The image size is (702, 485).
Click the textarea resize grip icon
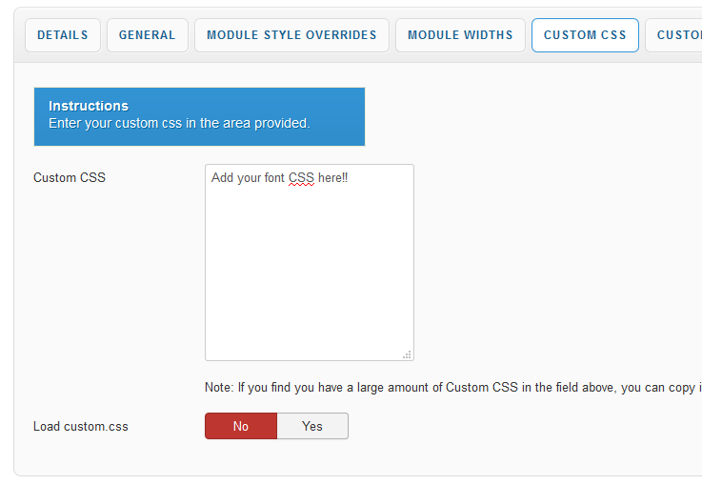tap(407, 354)
